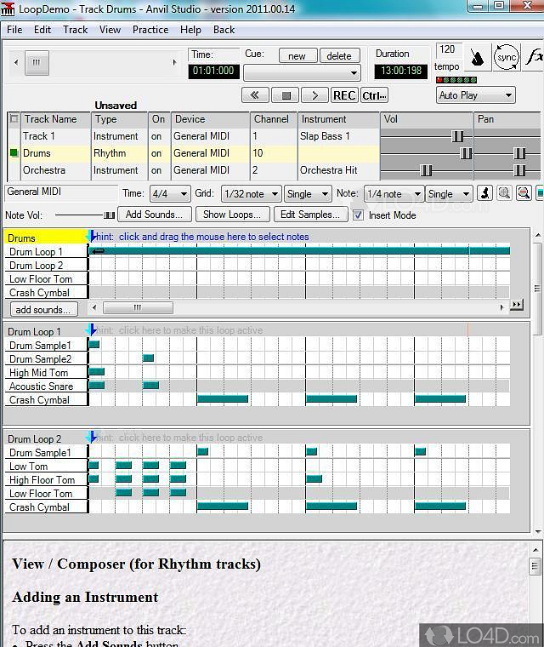
Task: Click the Track 1 volume slider
Action: click(x=457, y=136)
